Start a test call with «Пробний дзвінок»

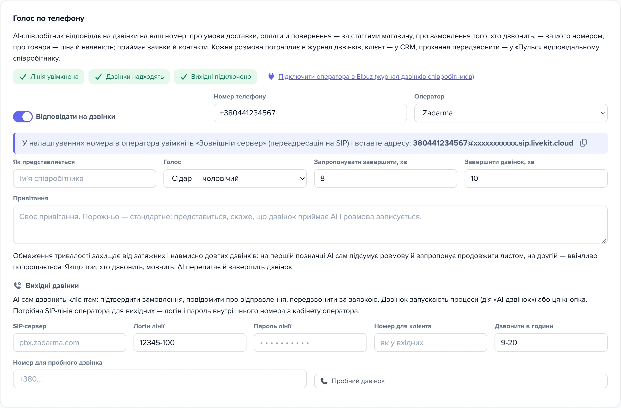coord(460,381)
